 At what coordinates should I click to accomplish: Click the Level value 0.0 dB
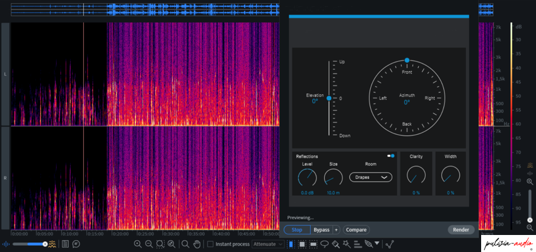pos(307,193)
